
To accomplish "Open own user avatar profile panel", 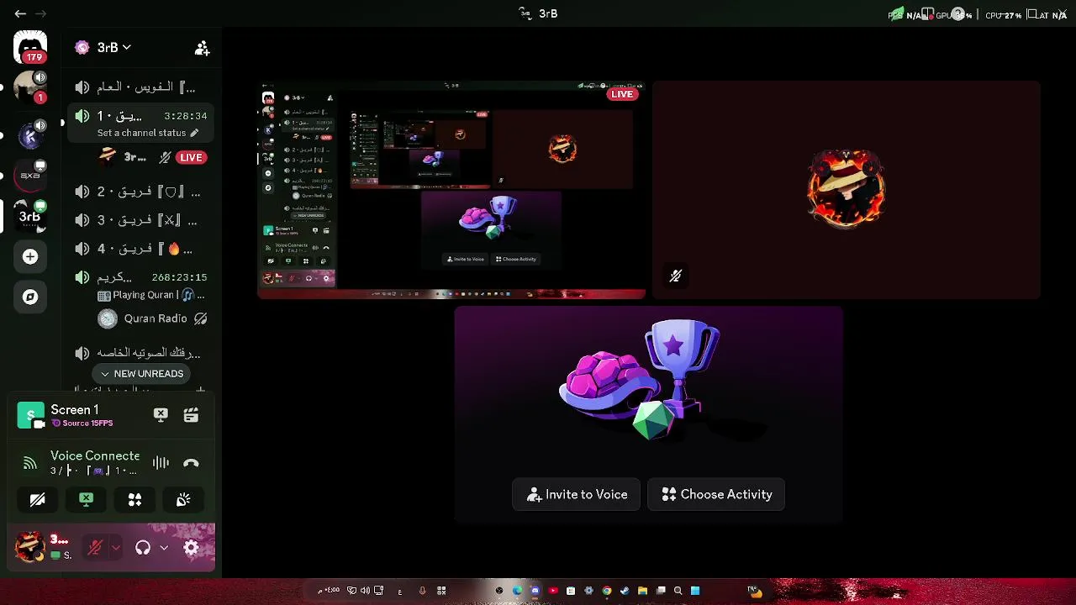I will pos(30,547).
